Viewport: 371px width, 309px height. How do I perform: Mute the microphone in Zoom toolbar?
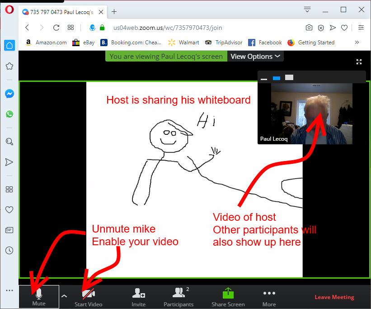pos(39,296)
